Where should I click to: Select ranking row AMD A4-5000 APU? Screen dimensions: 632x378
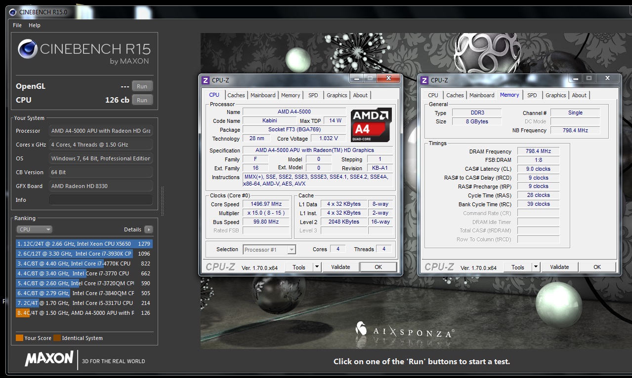click(84, 313)
